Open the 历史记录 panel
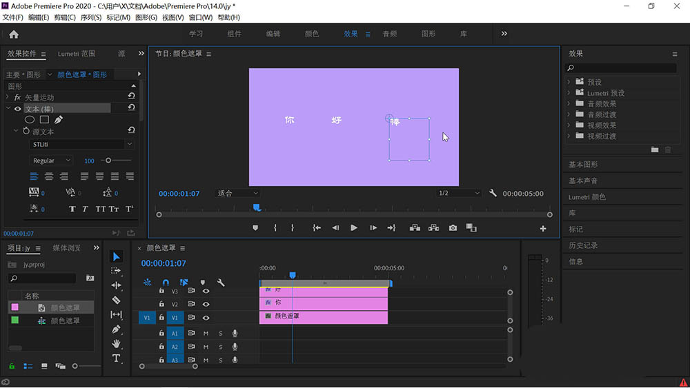This screenshot has width=690, height=388. [x=583, y=245]
